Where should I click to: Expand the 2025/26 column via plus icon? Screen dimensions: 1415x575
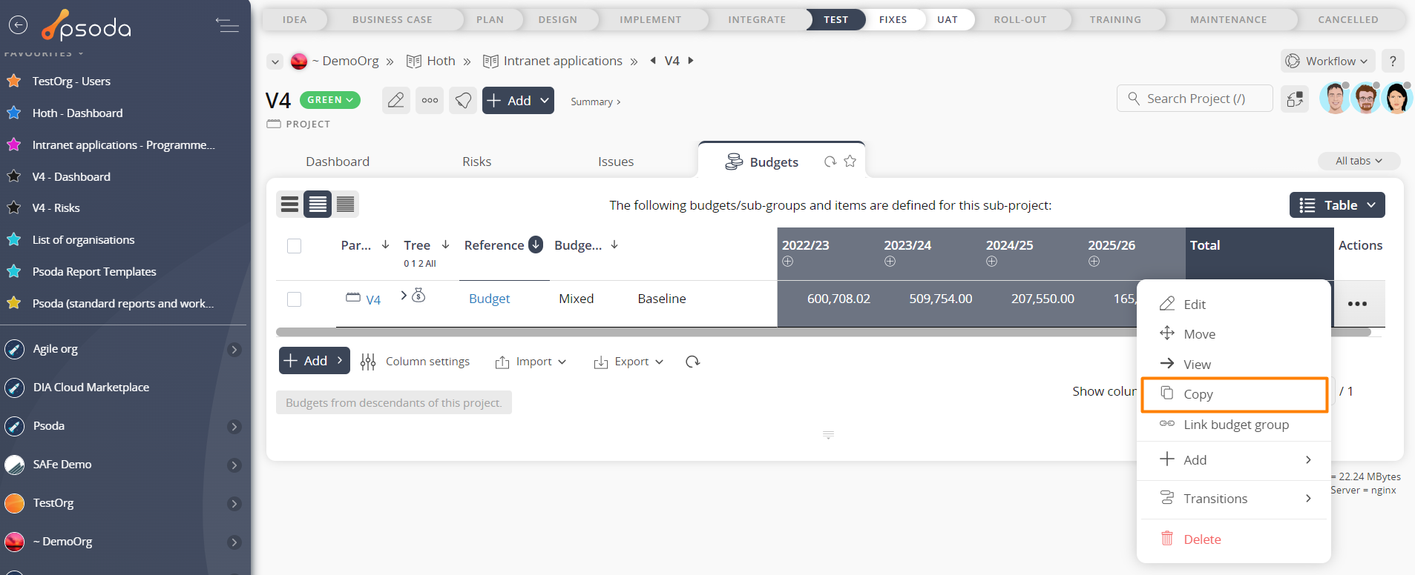tap(1094, 262)
